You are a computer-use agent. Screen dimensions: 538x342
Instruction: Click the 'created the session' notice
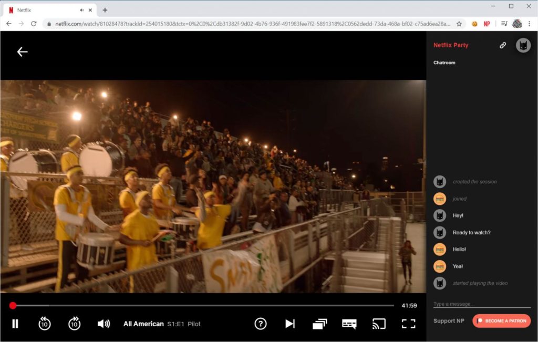pos(474,182)
